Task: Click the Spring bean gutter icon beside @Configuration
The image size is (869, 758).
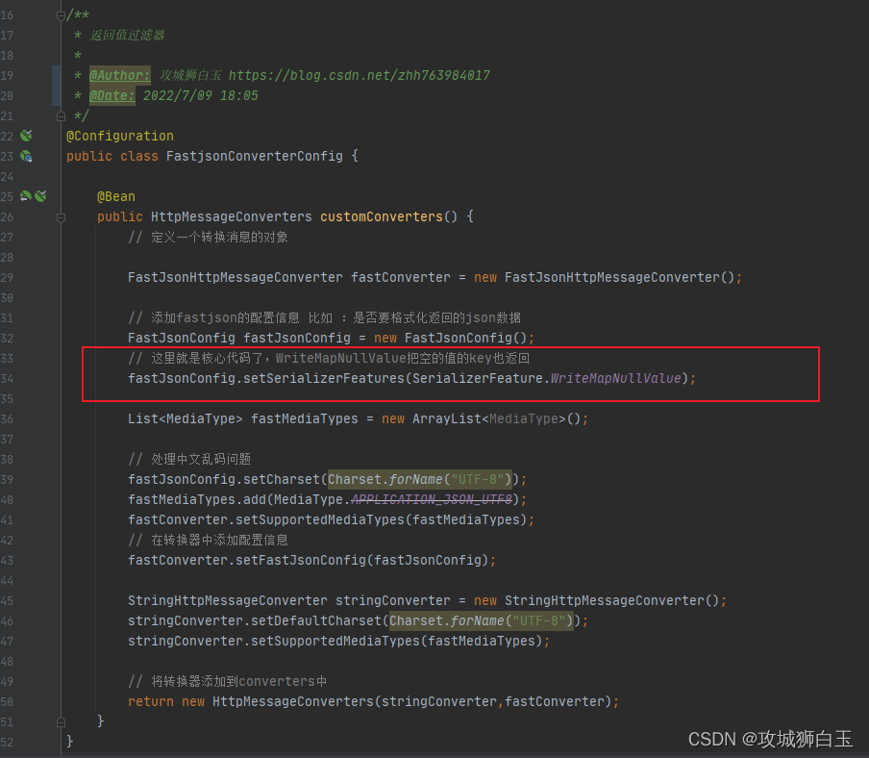Action: point(26,136)
